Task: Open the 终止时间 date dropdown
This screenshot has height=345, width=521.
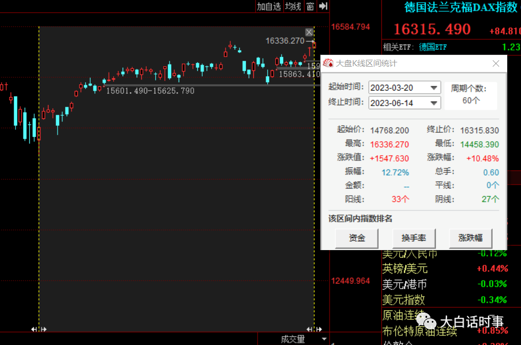Action: pos(434,103)
